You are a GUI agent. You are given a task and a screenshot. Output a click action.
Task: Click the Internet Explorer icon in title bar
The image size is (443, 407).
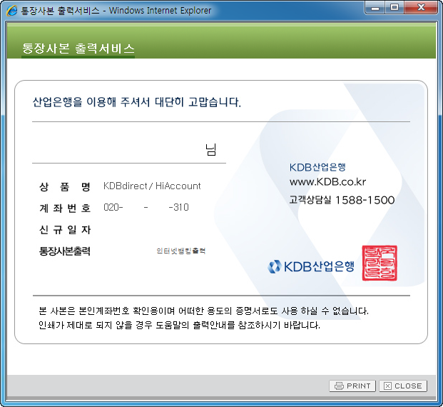click(x=11, y=11)
